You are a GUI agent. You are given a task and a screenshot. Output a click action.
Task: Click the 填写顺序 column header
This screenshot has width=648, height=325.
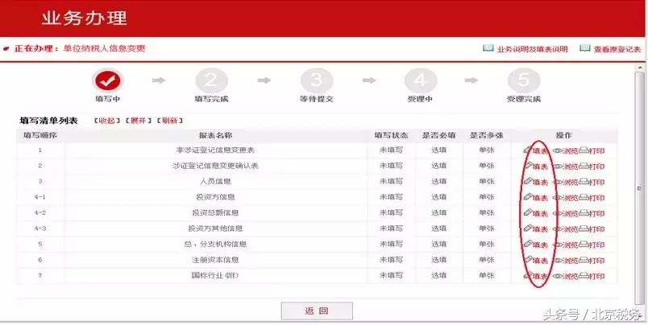coord(40,135)
